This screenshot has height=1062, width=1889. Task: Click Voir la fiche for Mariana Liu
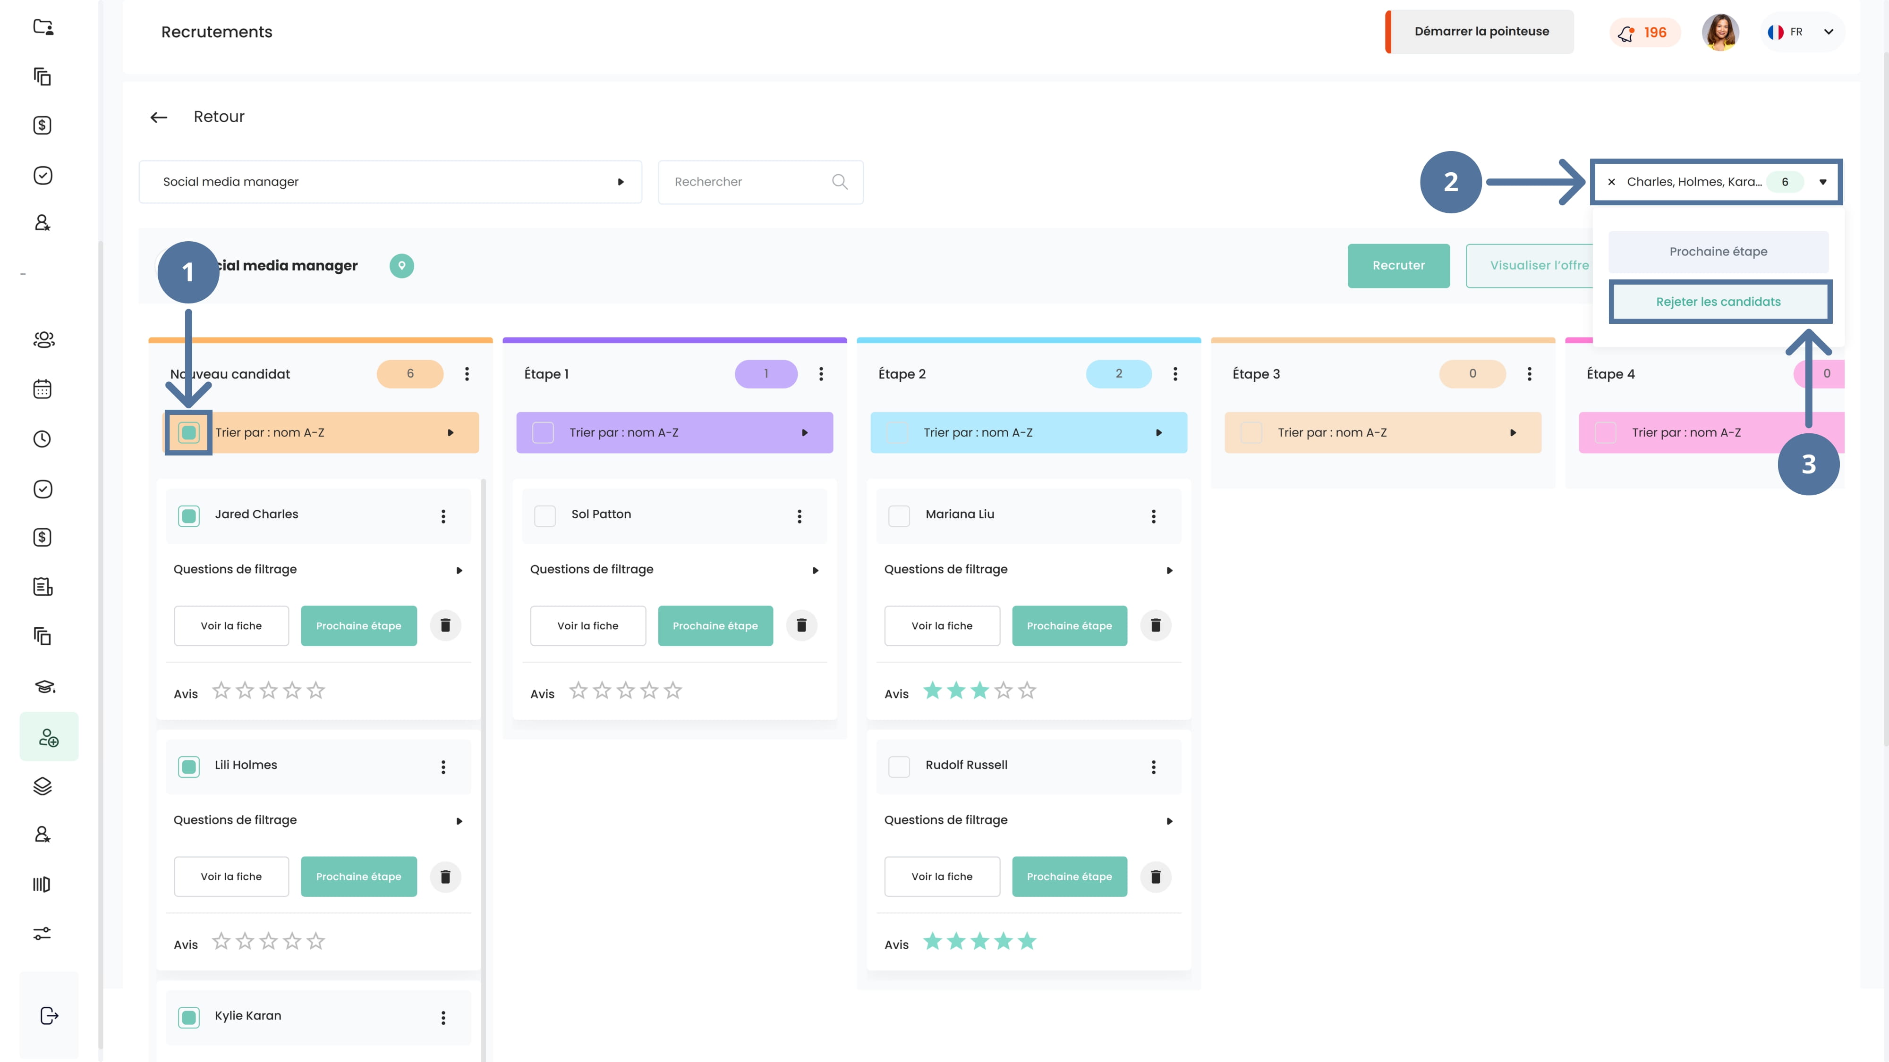click(x=942, y=625)
